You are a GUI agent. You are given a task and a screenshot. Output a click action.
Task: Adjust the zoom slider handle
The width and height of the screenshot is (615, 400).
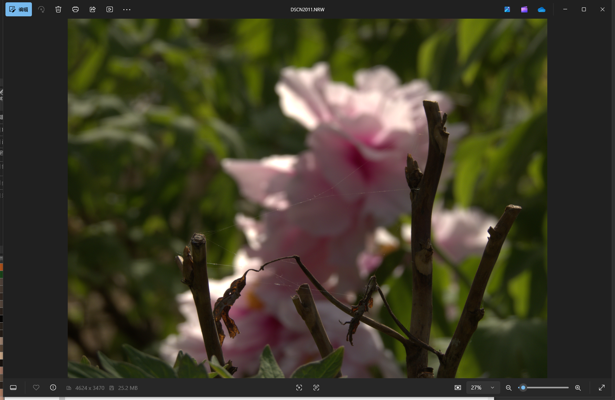click(523, 388)
